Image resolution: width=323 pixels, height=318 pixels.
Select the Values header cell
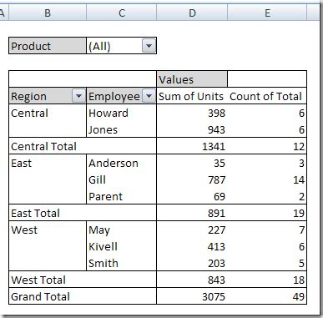[x=192, y=79]
